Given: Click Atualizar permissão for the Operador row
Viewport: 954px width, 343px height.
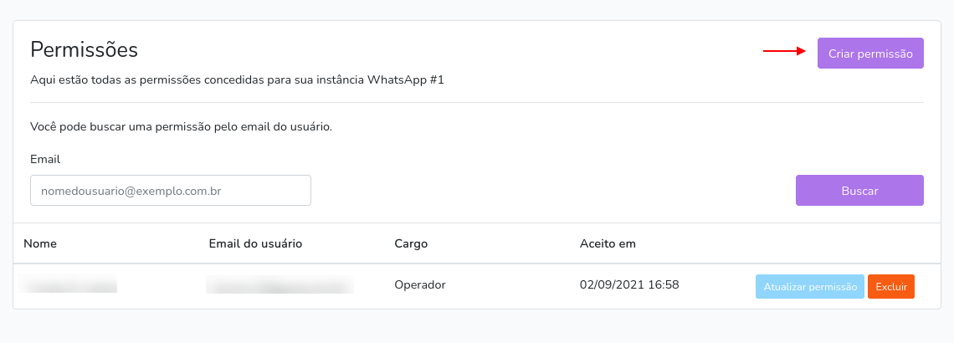Looking at the screenshot, I should (x=810, y=286).
